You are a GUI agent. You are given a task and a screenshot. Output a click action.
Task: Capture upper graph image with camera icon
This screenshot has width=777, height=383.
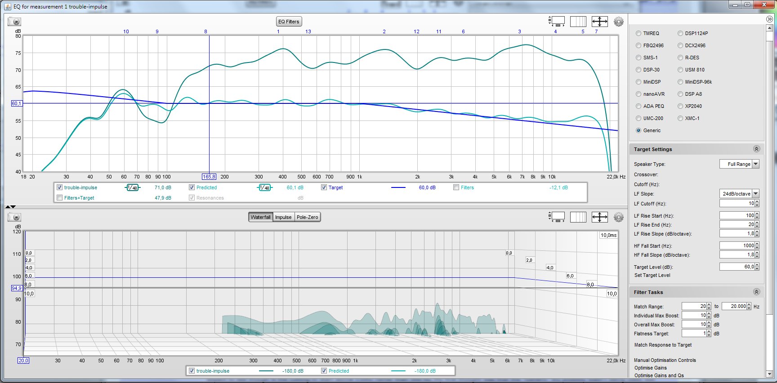[x=14, y=22]
